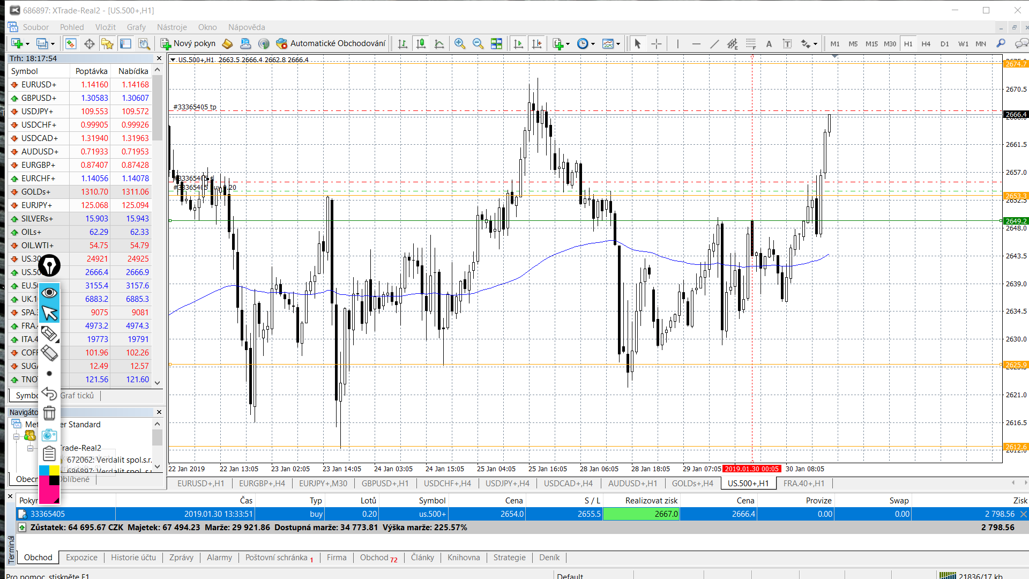Switch to EURUSD+,H1 chart tab

pos(200,484)
